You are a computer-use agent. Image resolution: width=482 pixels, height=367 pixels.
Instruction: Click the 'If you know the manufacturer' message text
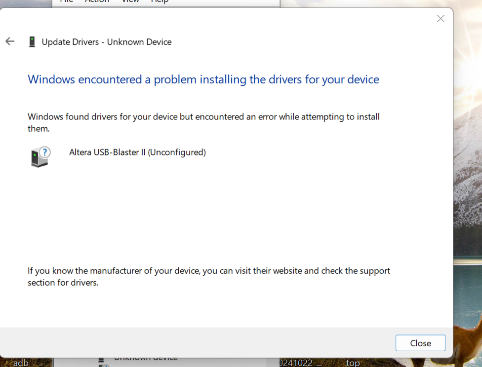209,276
